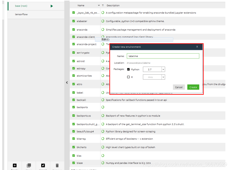Click the status circle for beautifulsoup4
Viewport: 230px width, 170px height.
click(x=103, y=132)
